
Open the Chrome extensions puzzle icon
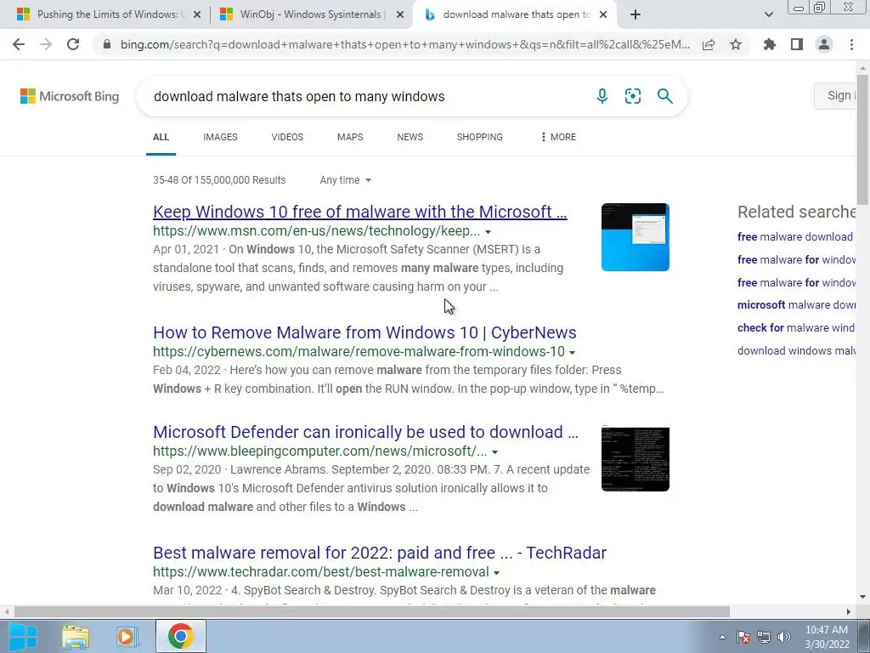770,44
